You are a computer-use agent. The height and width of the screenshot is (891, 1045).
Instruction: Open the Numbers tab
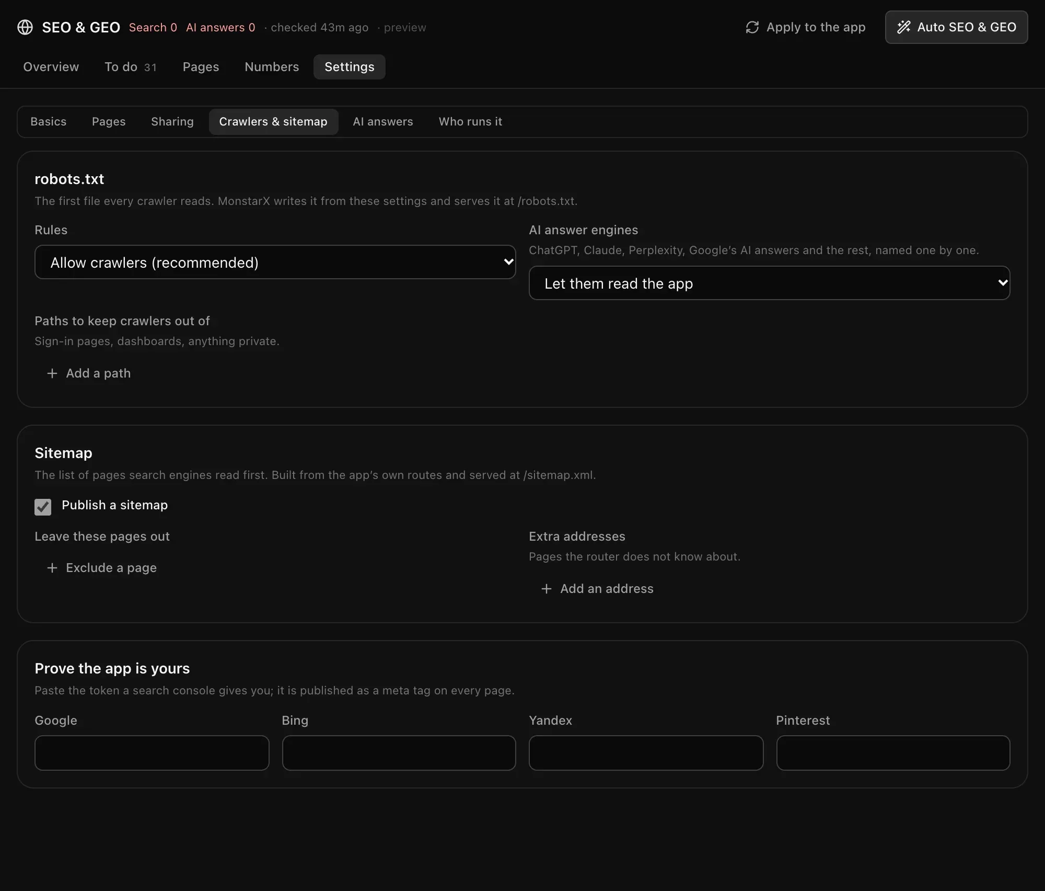(272, 67)
